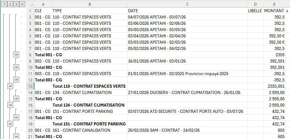Viewport: 290px width, 139px height.
Task: Collapse Total 110 - CONTRAT ESPACES VERTS group
Action: [10, 86]
